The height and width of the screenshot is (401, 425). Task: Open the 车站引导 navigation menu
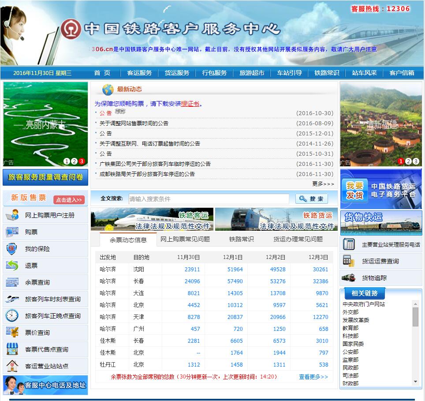(x=289, y=73)
